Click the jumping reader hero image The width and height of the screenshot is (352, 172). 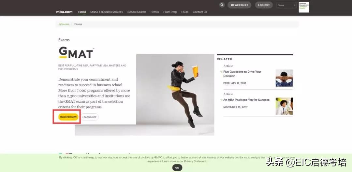pos(175,95)
